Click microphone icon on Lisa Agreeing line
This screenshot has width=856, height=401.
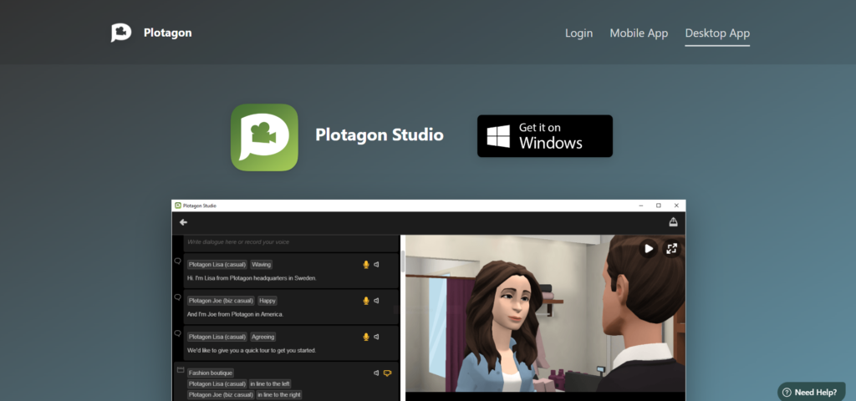coord(366,337)
